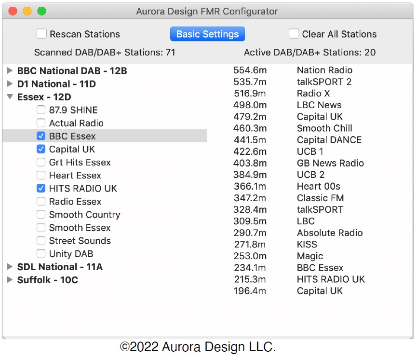
Task: Expand the BBC National DAB - 12B group
Action: 10,70
